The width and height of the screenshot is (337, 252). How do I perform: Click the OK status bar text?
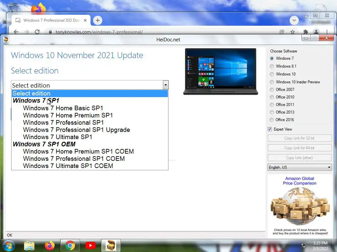pyautogui.click(x=10, y=235)
